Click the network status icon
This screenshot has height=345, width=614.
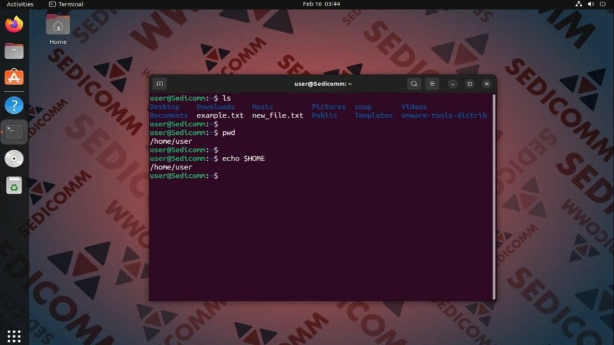[x=579, y=4]
